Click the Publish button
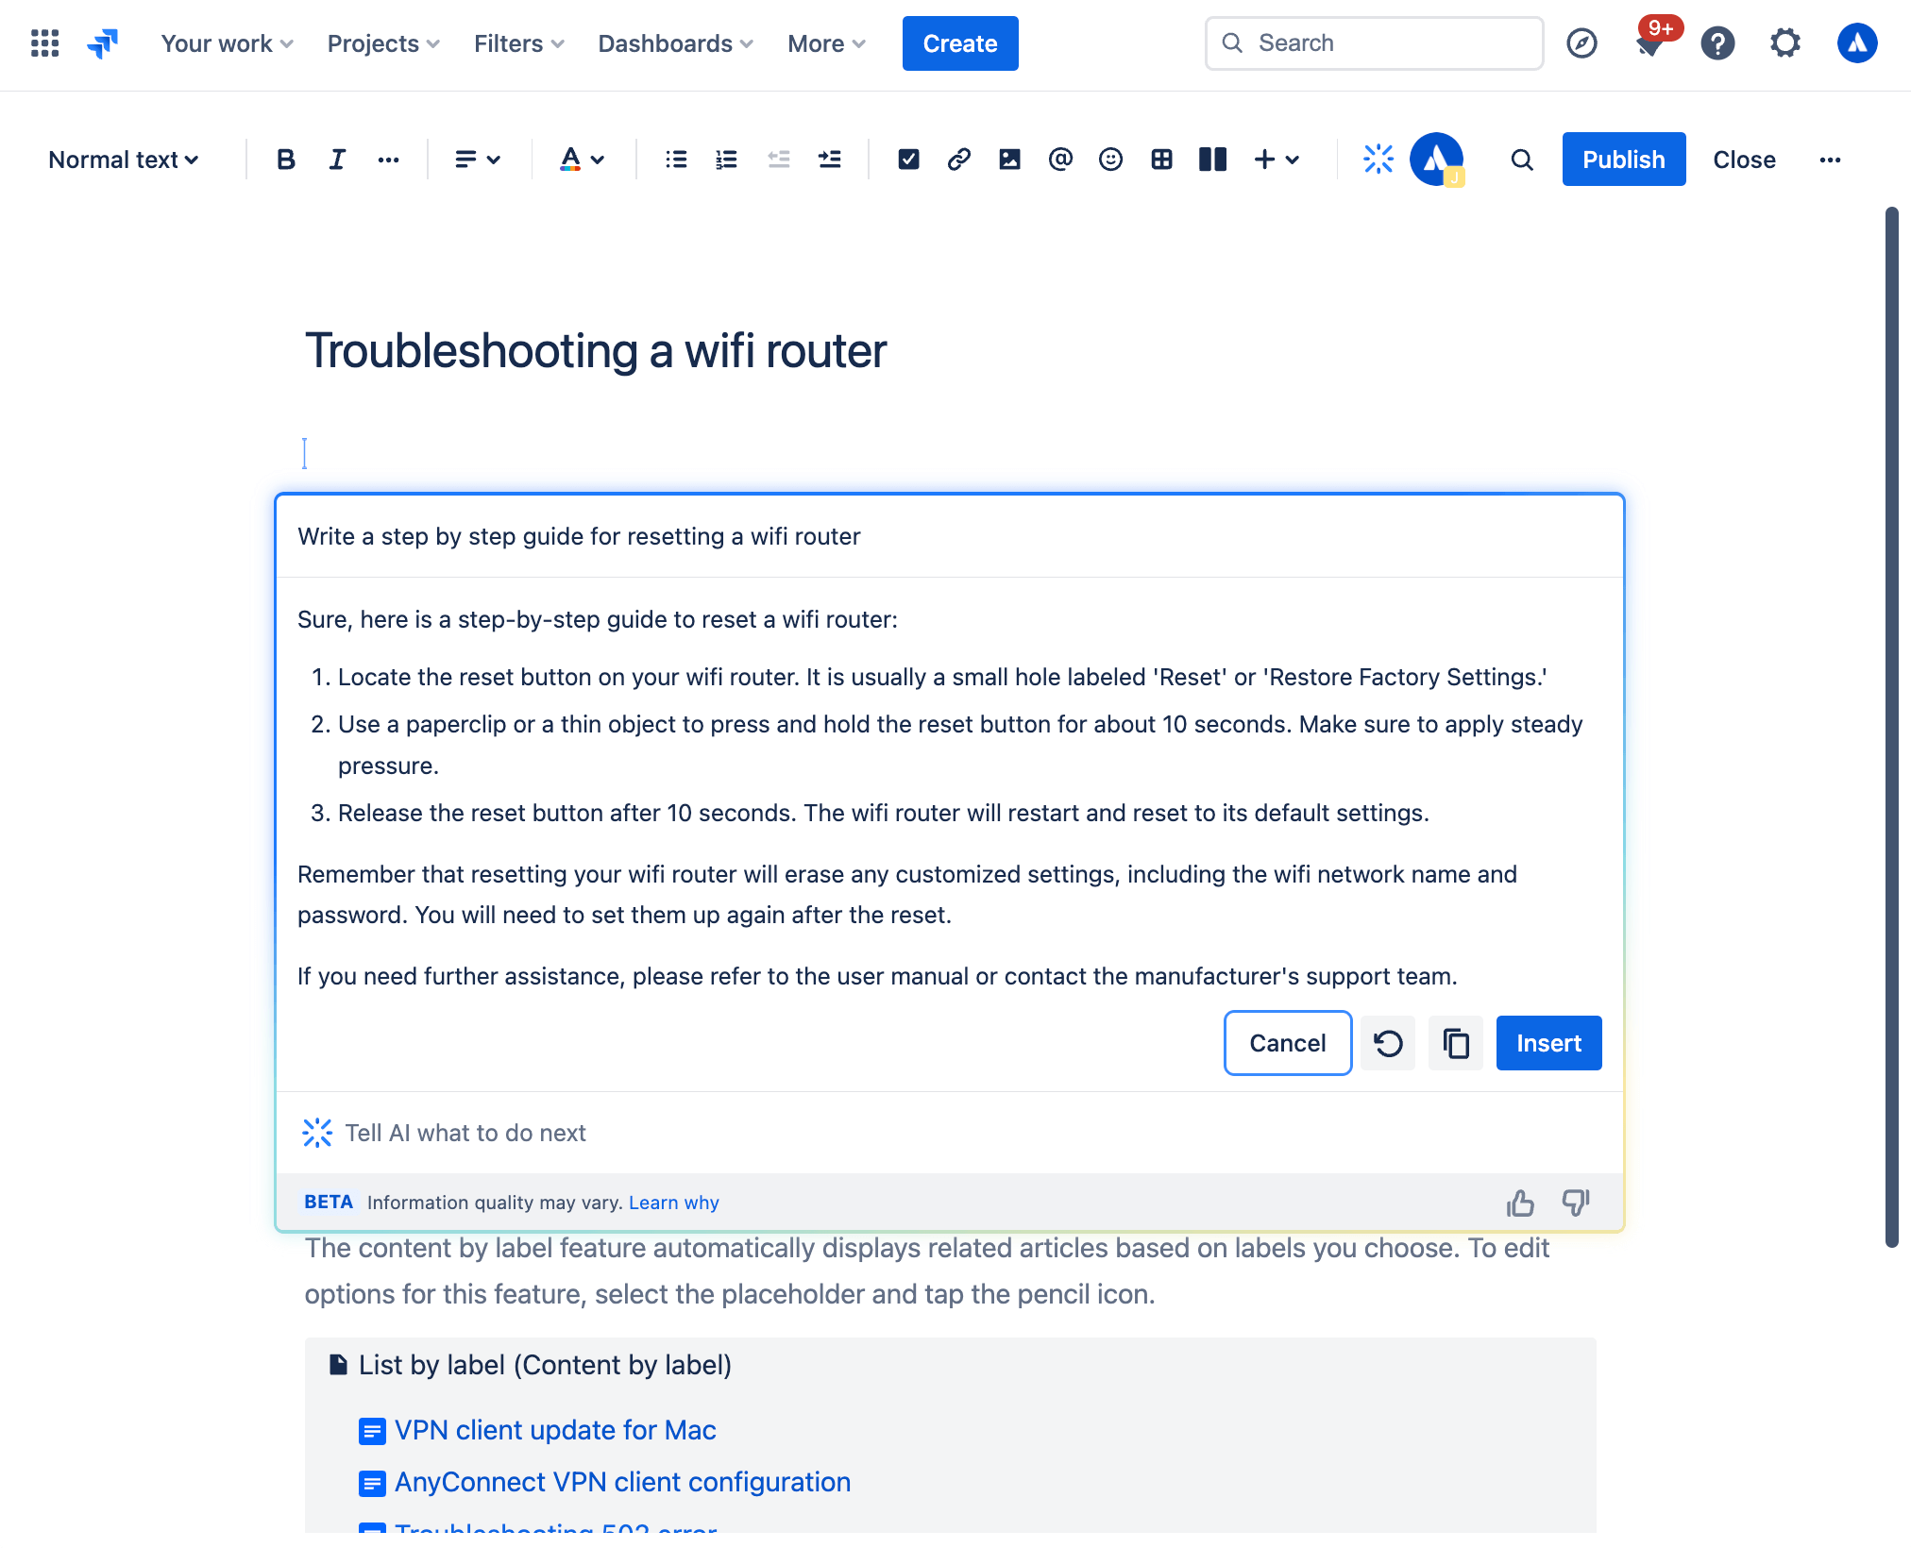This screenshot has height=1548, width=1911. tap(1622, 158)
